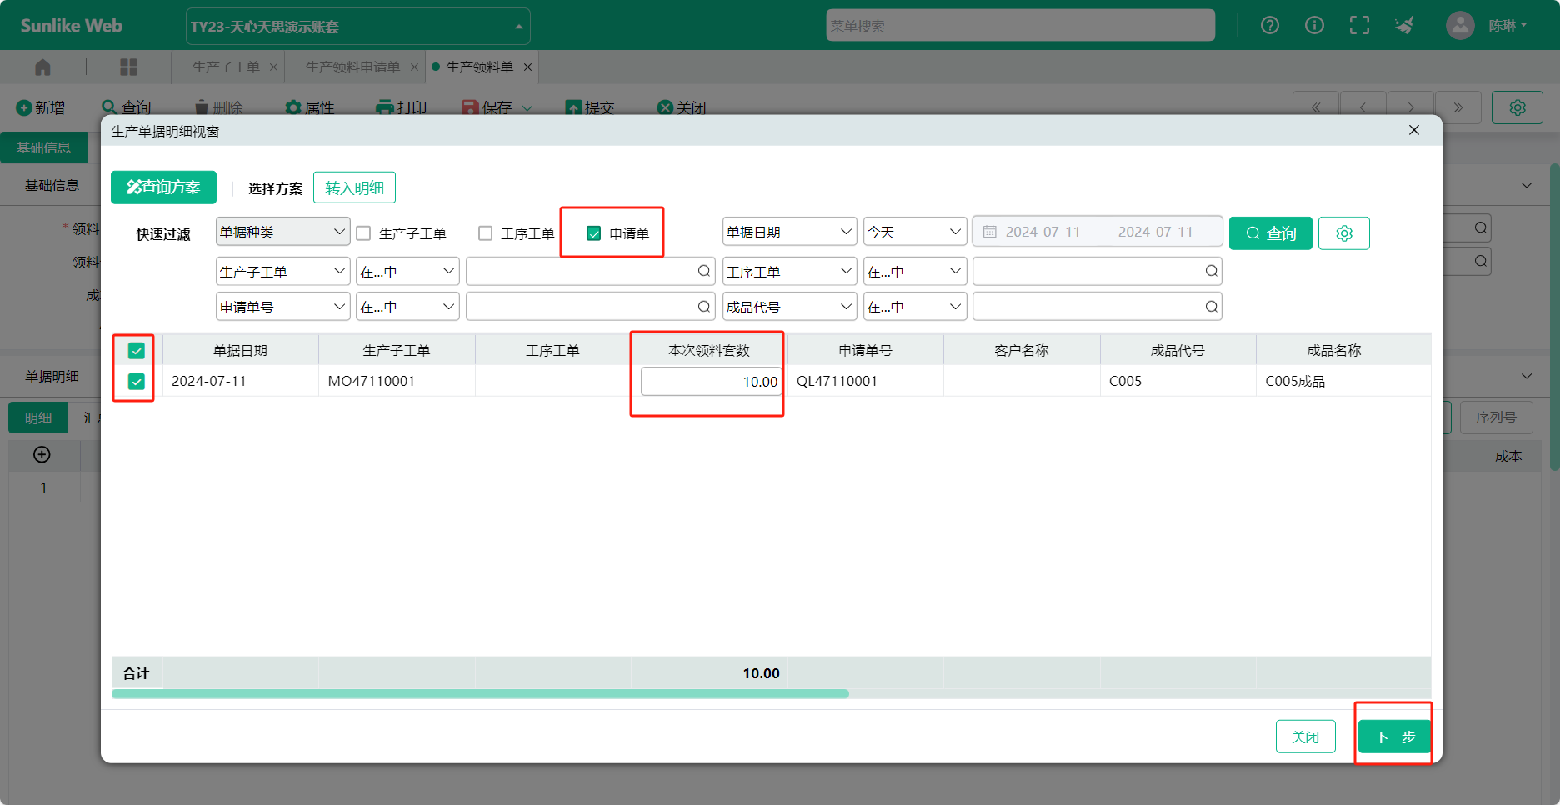Click the date range field 2024-07-11
Screen dimensions: 1560x805
(1097, 232)
